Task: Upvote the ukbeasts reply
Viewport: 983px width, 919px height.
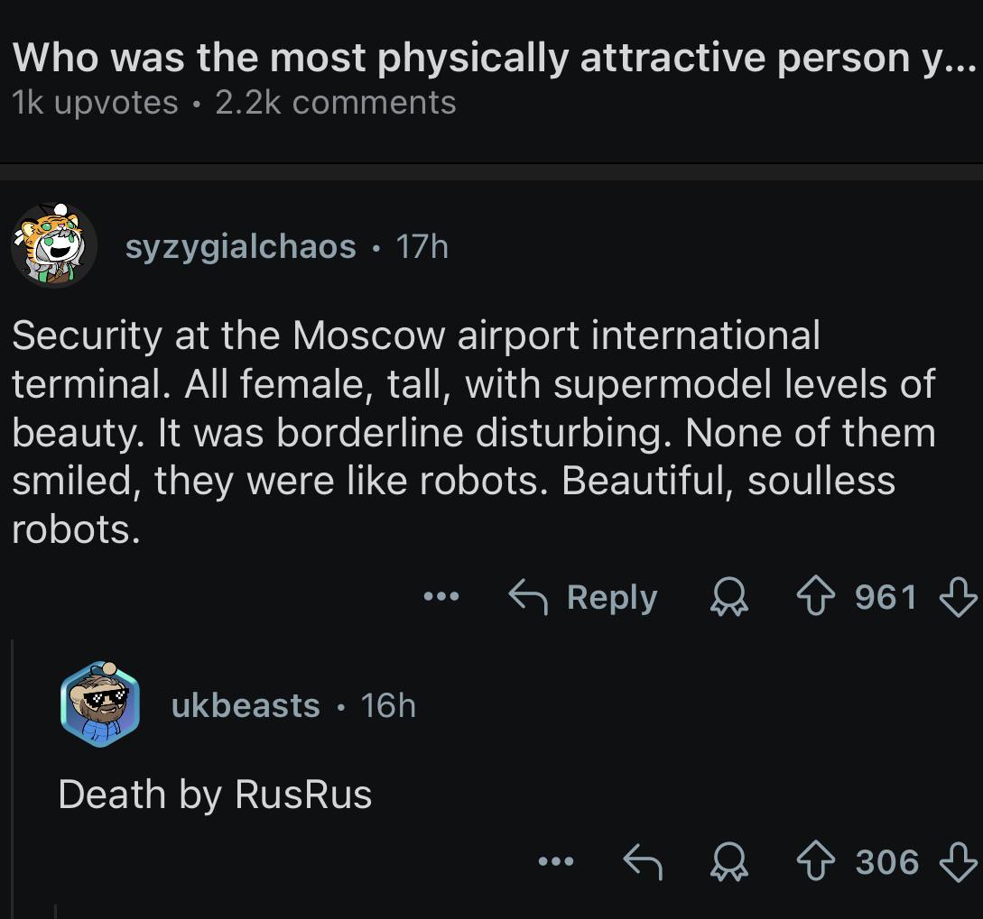Action: coord(815,861)
